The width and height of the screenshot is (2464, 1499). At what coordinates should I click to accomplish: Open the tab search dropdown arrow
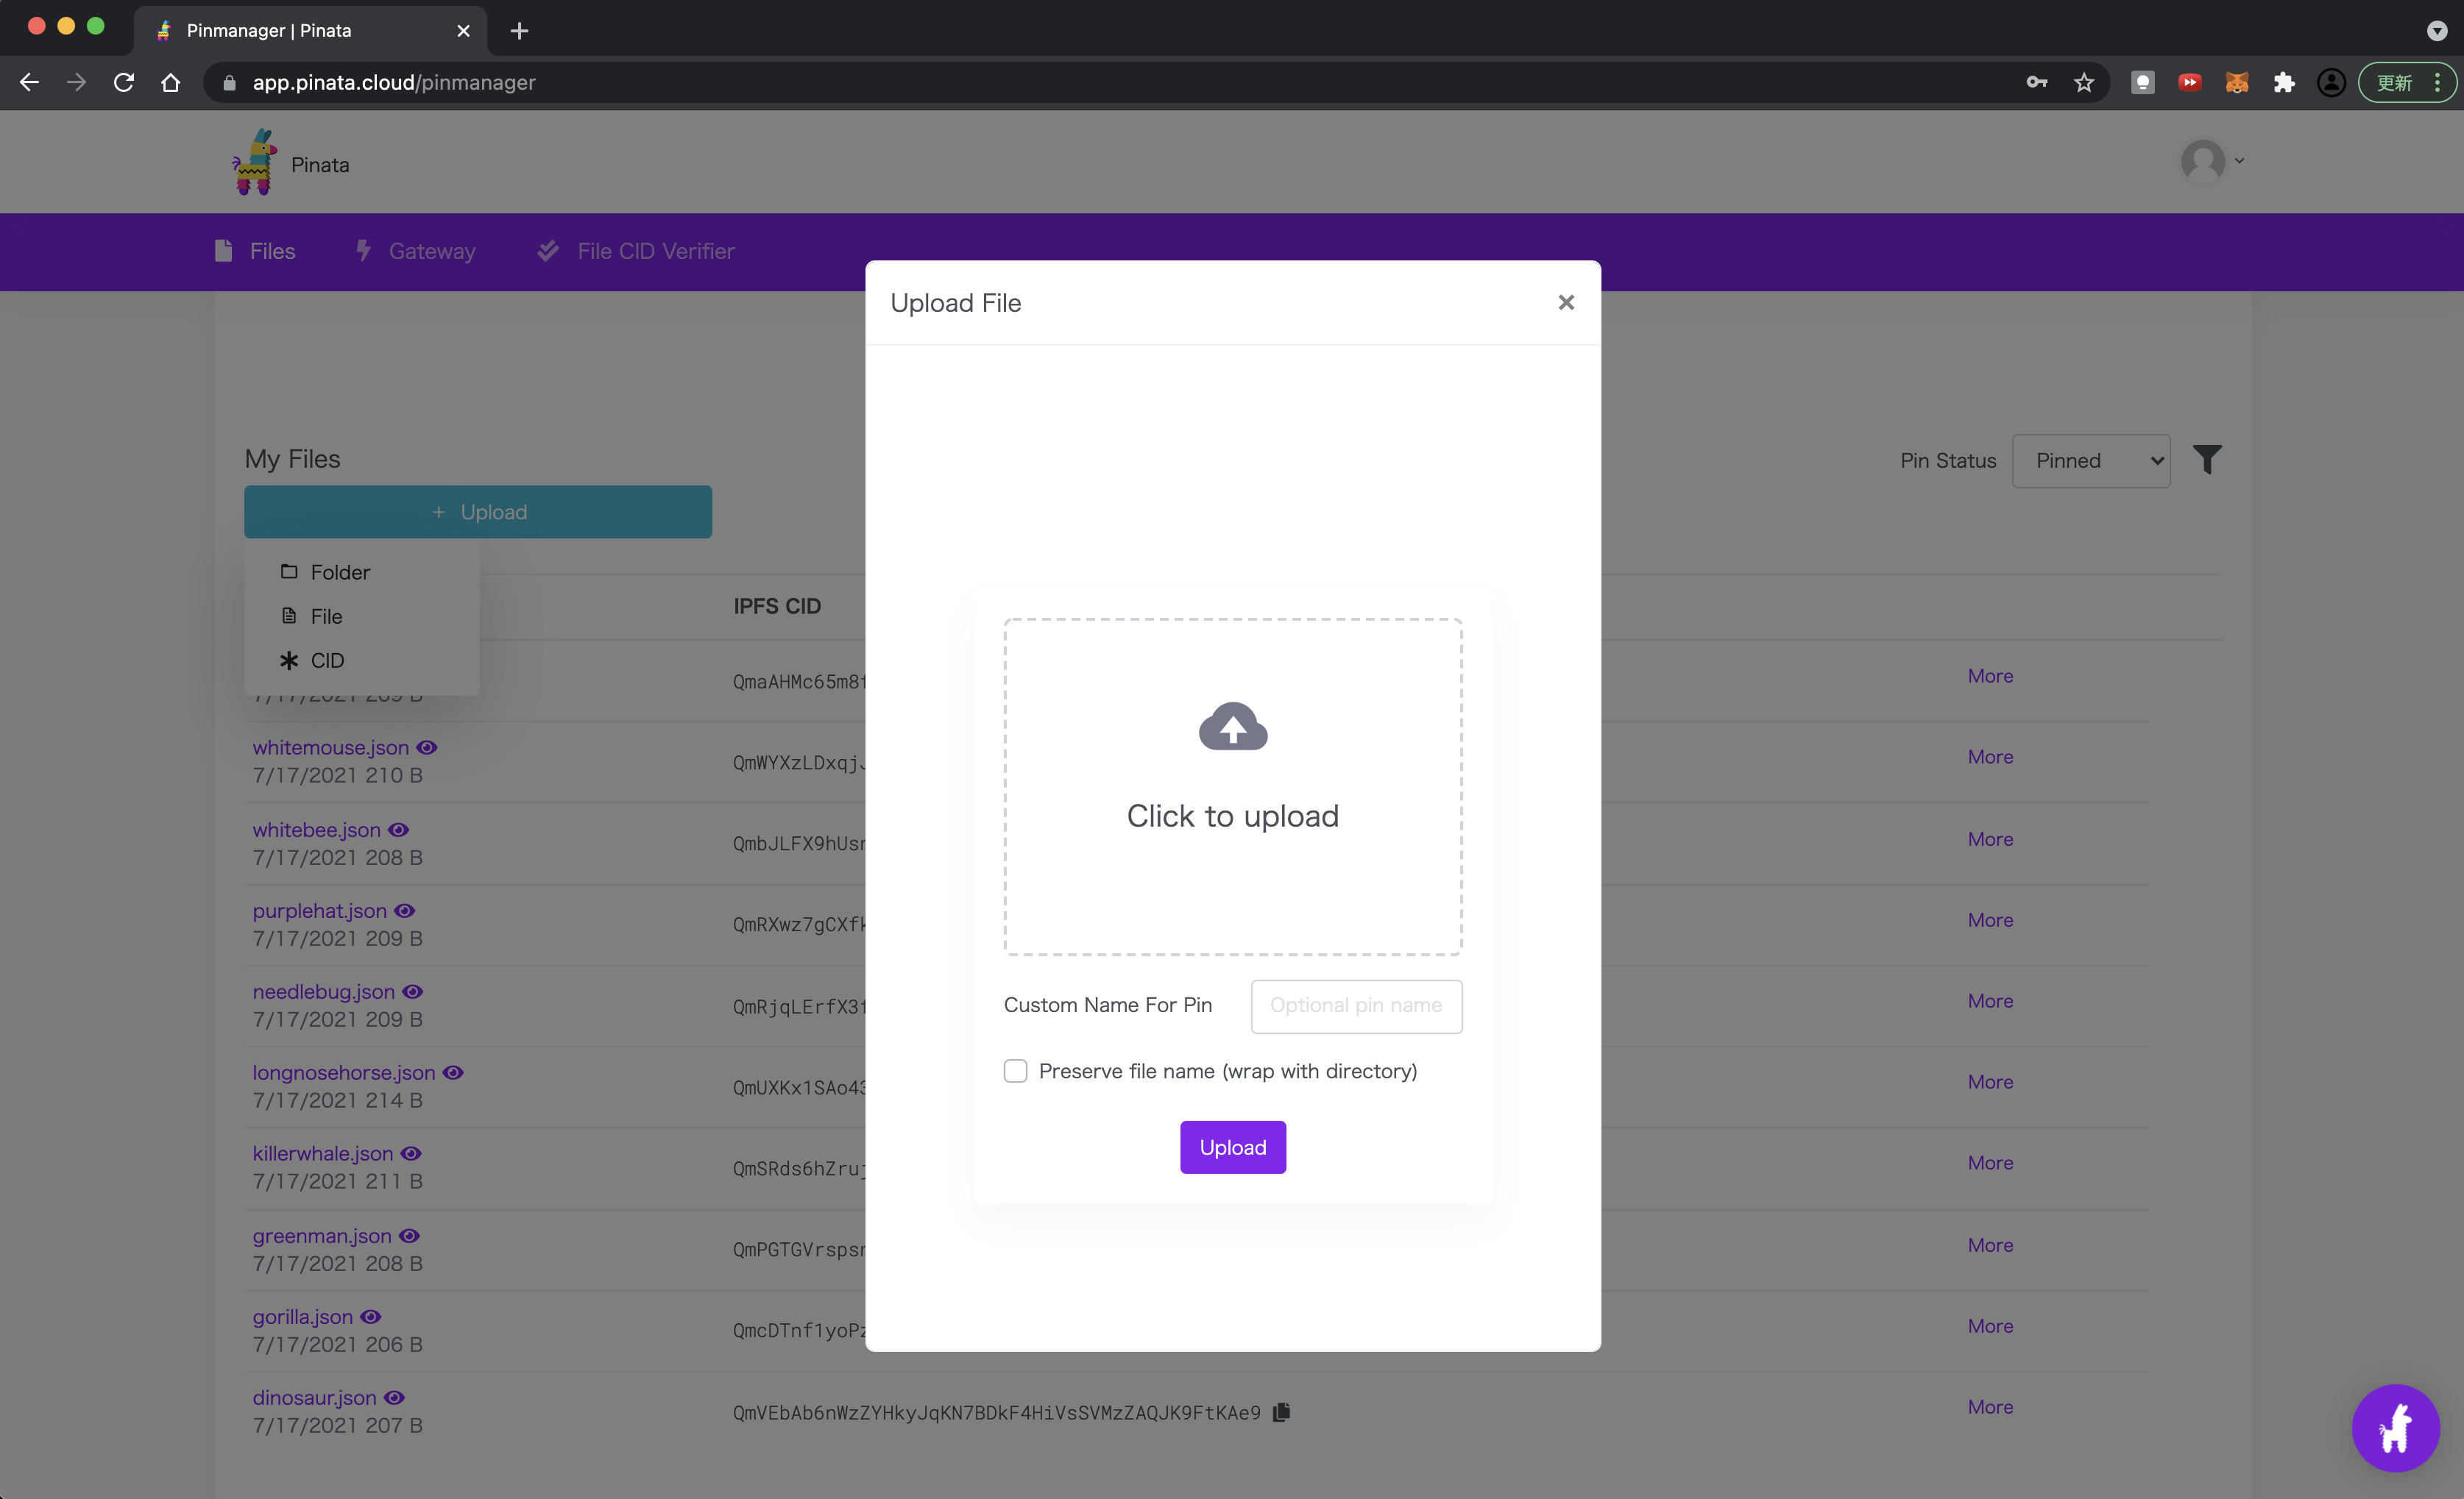2436,30
